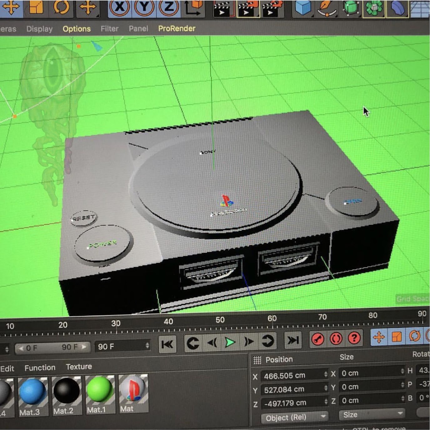The height and width of the screenshot is (430, 430).
Task: Toggle the Z axis lock
Action: point(169,7)
